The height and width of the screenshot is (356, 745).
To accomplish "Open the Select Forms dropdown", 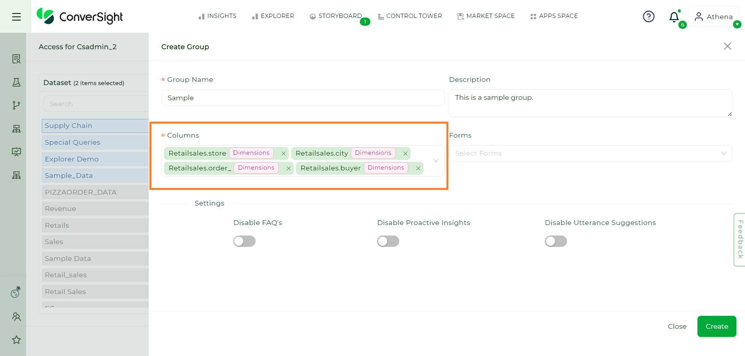I will (x=590, y=153).
